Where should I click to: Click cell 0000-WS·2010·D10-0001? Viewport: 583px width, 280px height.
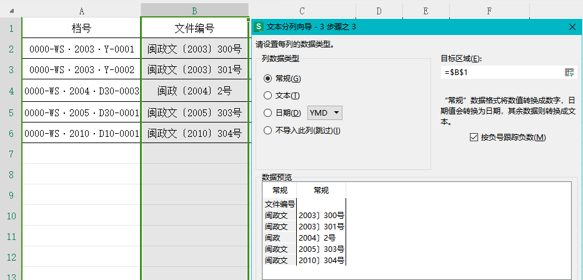pos(81,132)
